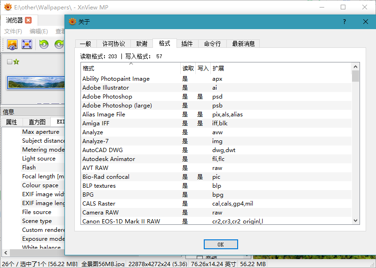This screenshot has width=376, height=268.
Task: Select the Autodesk Animator row
Action: [216, 159]
